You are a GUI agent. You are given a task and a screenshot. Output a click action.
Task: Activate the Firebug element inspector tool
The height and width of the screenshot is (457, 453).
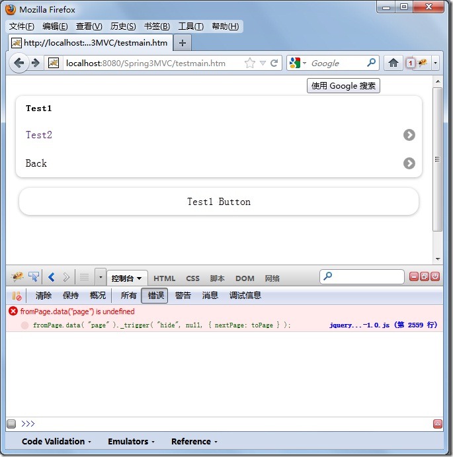[33, 277]
